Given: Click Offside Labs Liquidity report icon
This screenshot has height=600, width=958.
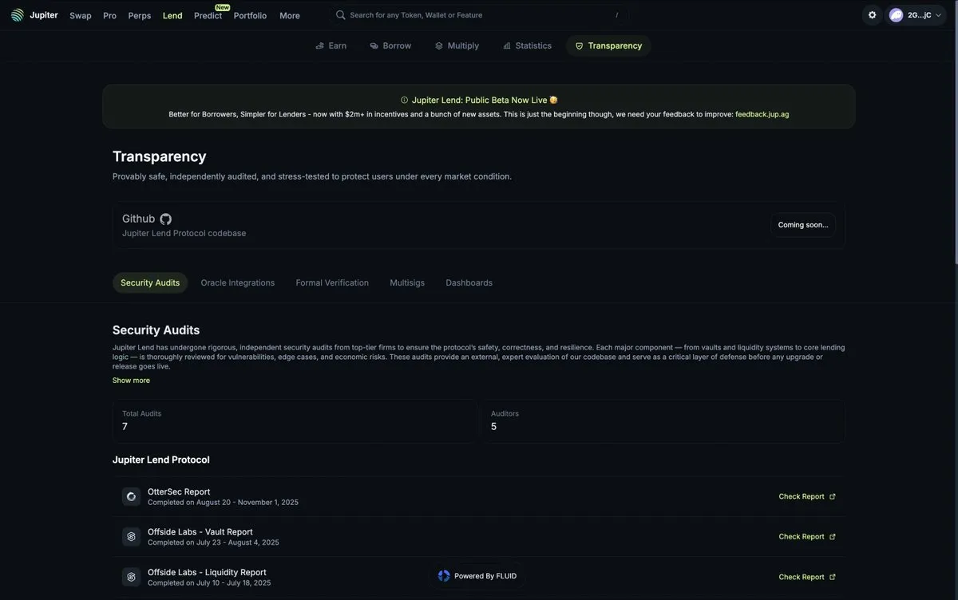Looking at the screenshot, I should click(131, 577).
